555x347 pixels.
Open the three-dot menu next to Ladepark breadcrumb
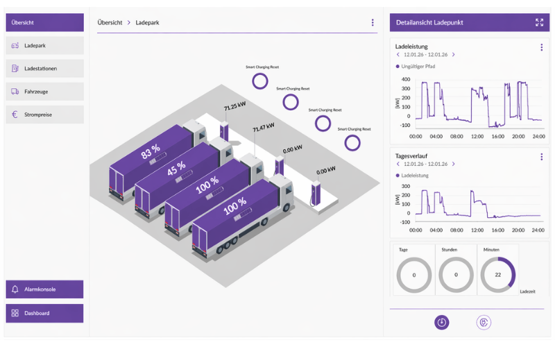(373, 23)
